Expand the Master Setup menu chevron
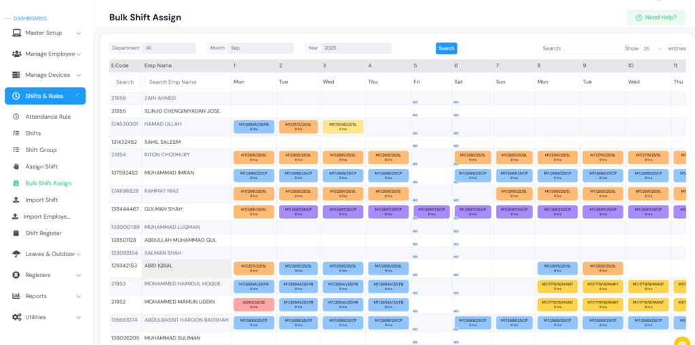This screenshot has height=345, width=695. coord(79,33)
